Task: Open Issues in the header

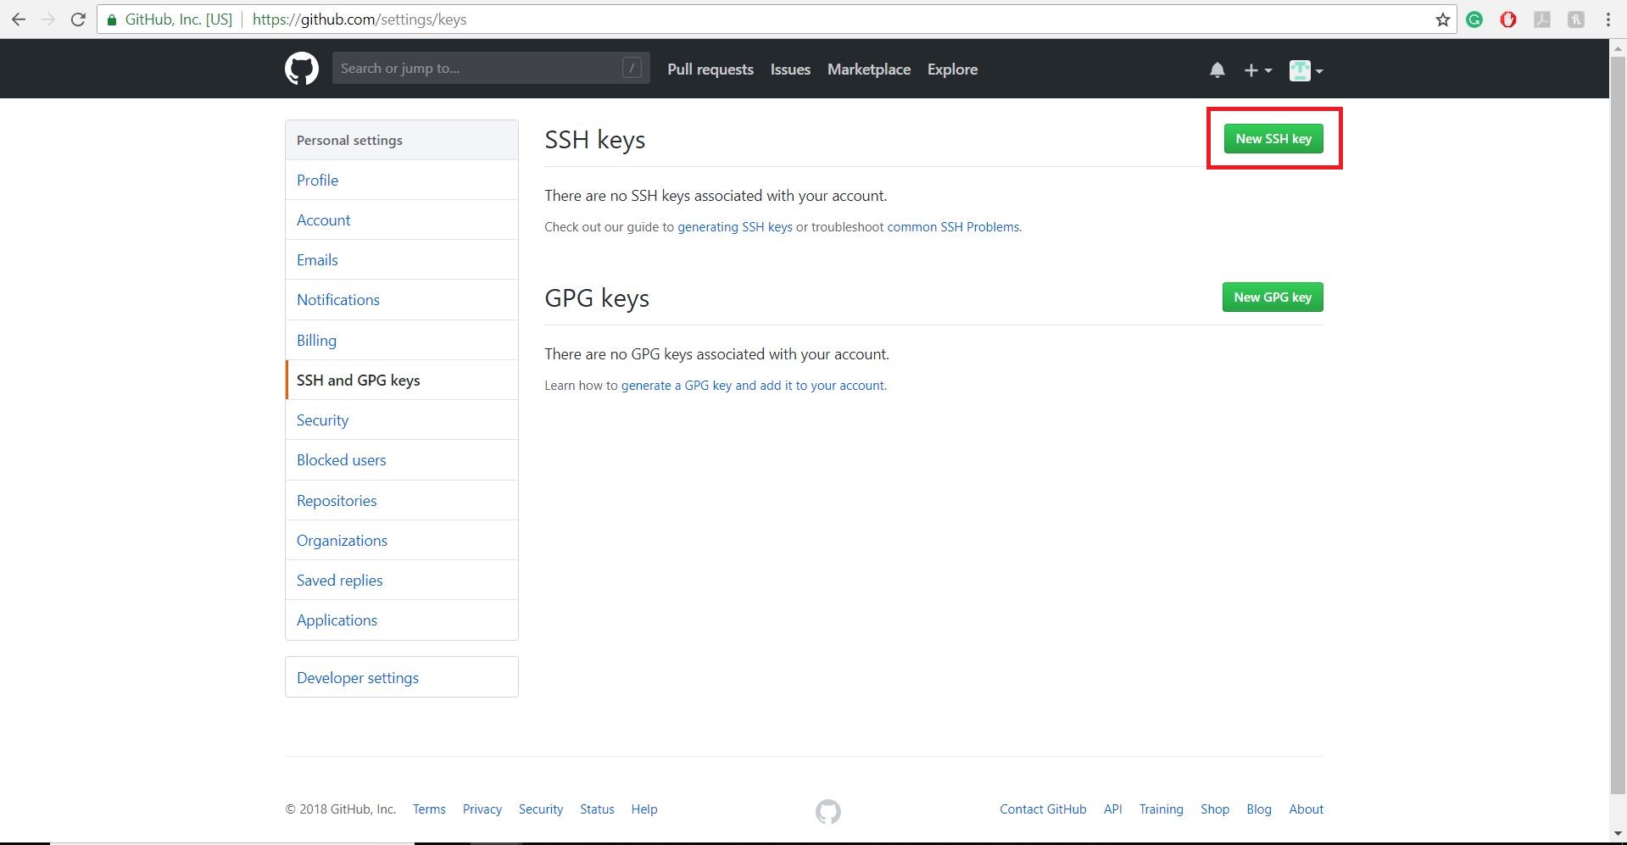Action: 790,69
